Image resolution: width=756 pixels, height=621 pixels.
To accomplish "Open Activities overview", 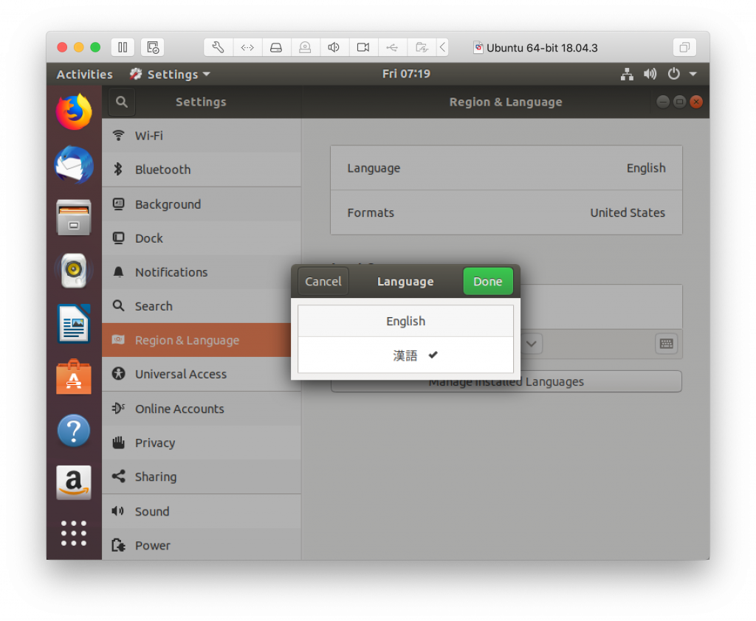I will click(x=84, y=74).
